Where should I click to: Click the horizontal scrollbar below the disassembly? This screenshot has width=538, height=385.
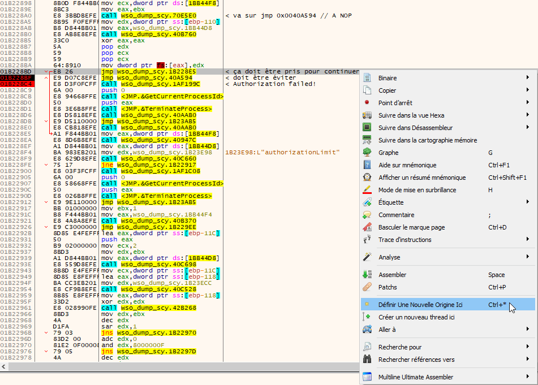click(x=180, y=367)
